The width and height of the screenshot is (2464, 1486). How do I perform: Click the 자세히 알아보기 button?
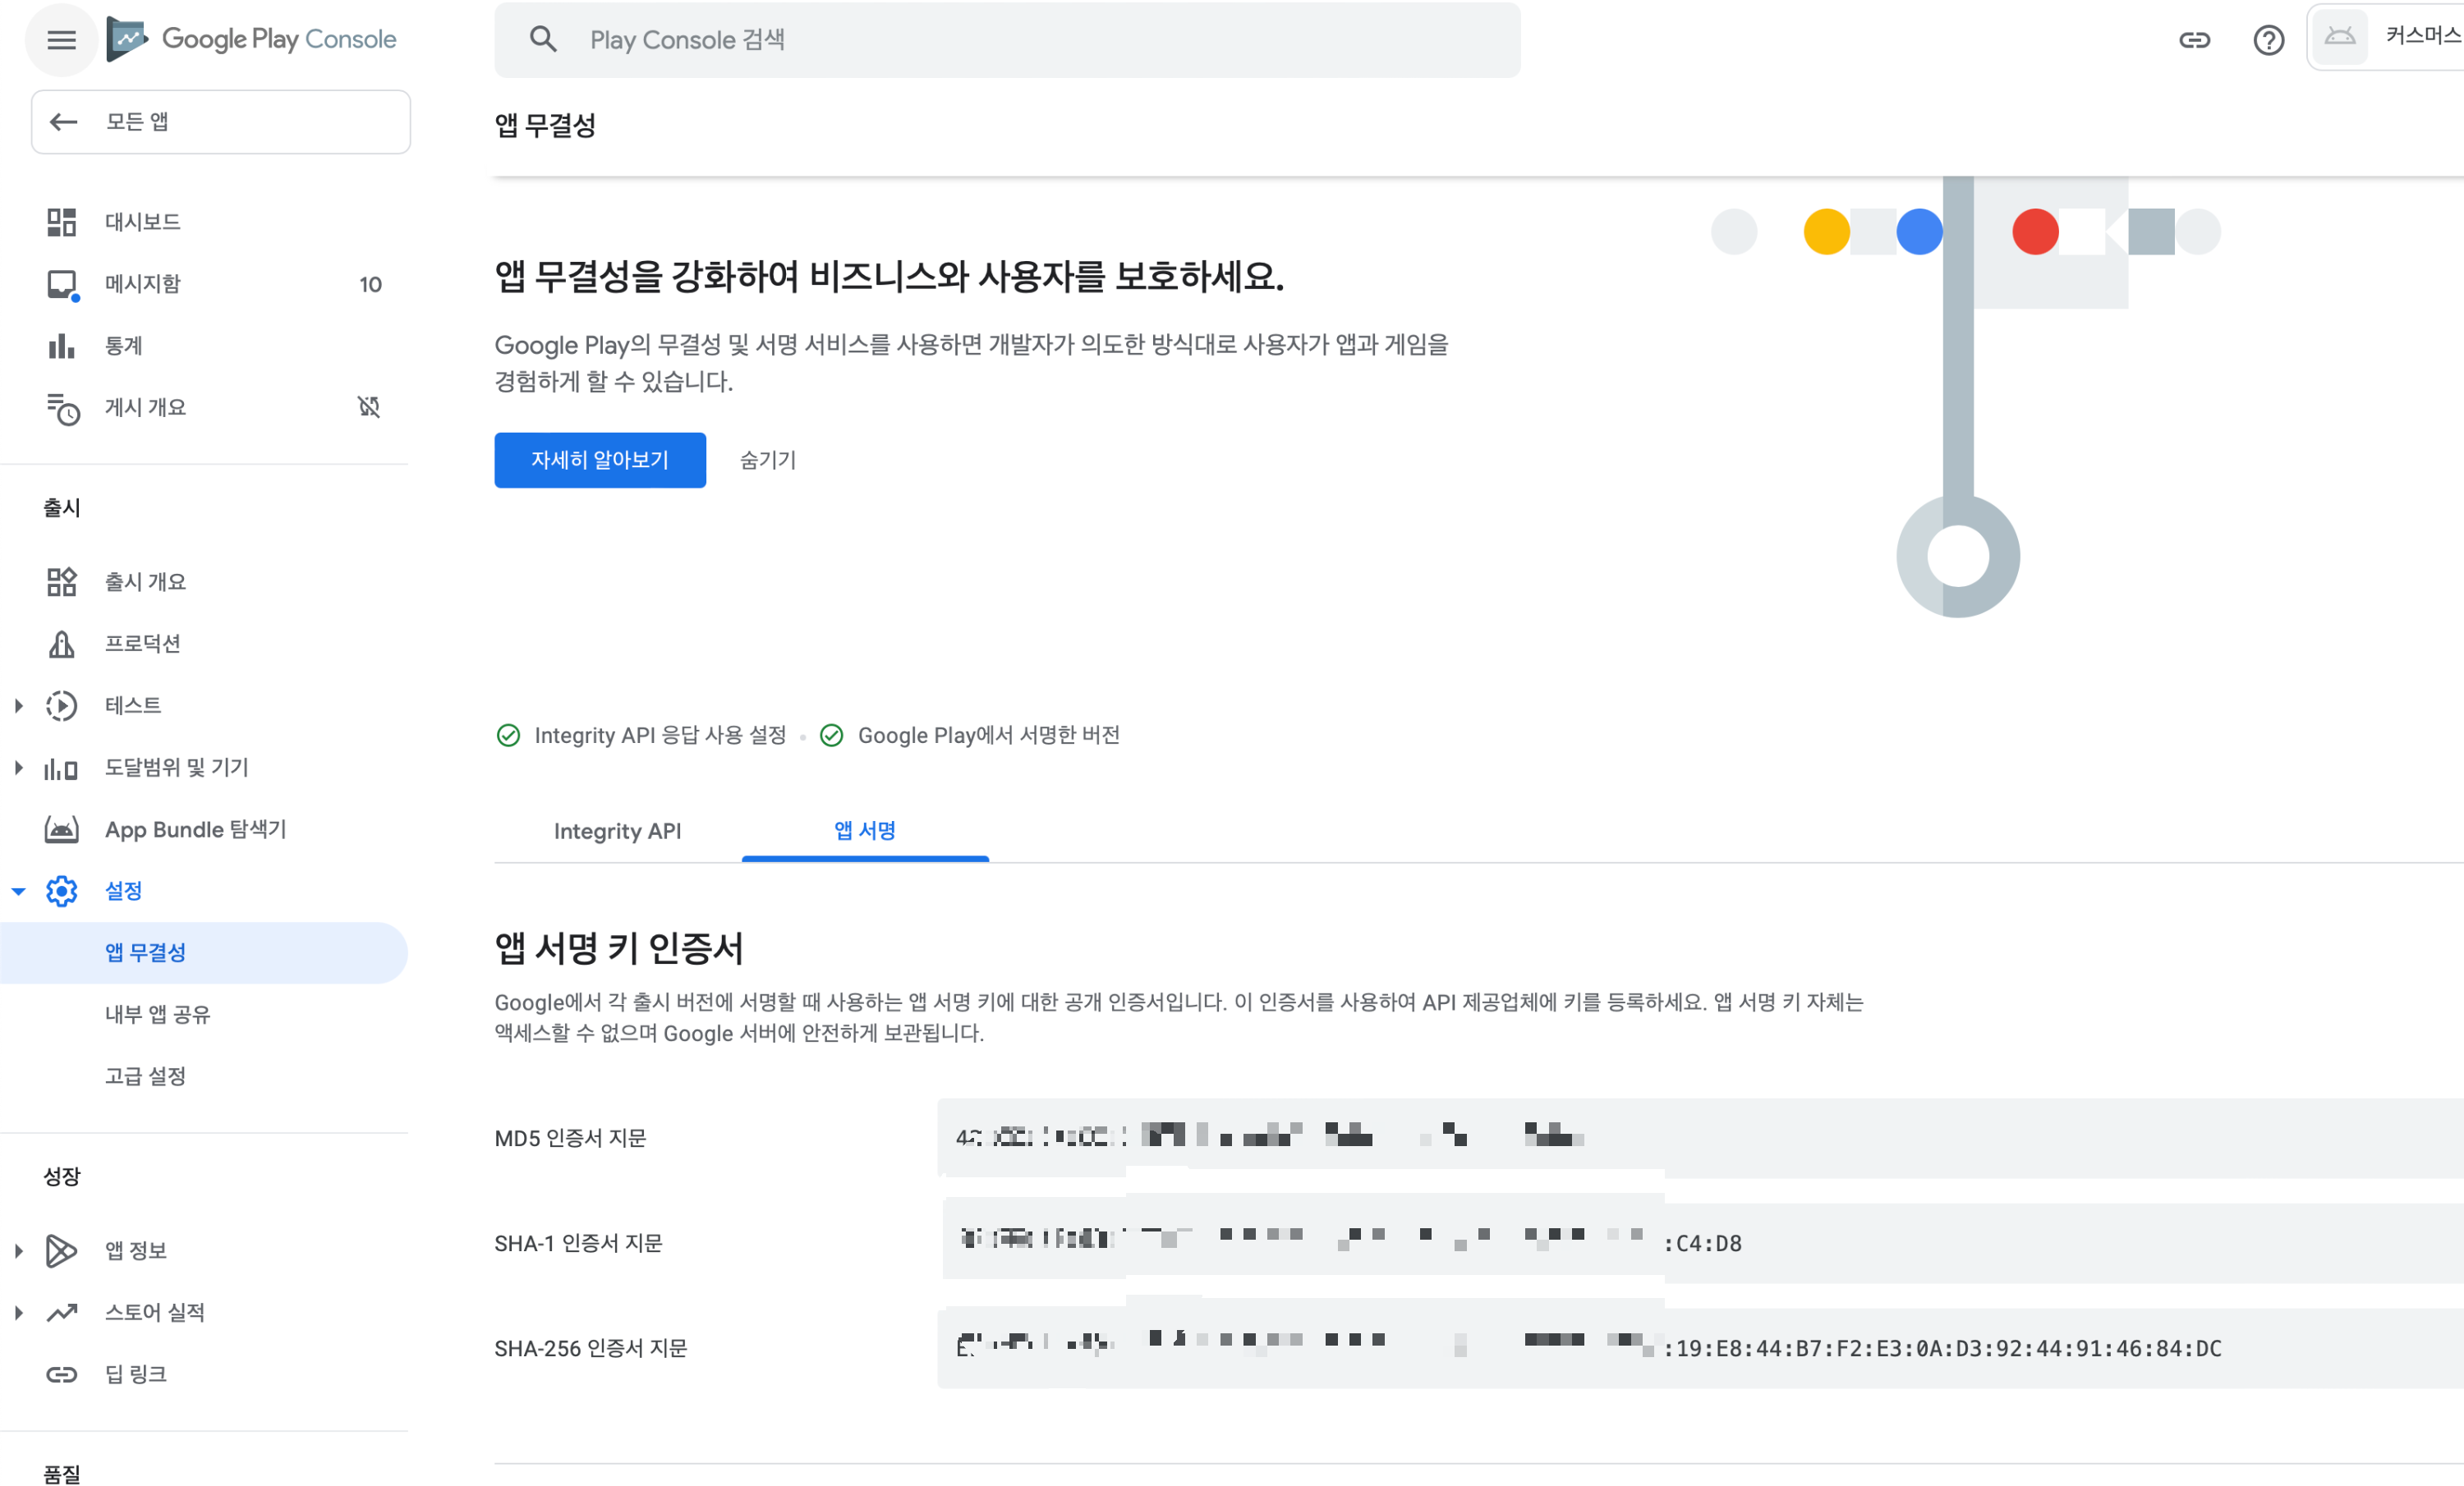click(600, 460)
